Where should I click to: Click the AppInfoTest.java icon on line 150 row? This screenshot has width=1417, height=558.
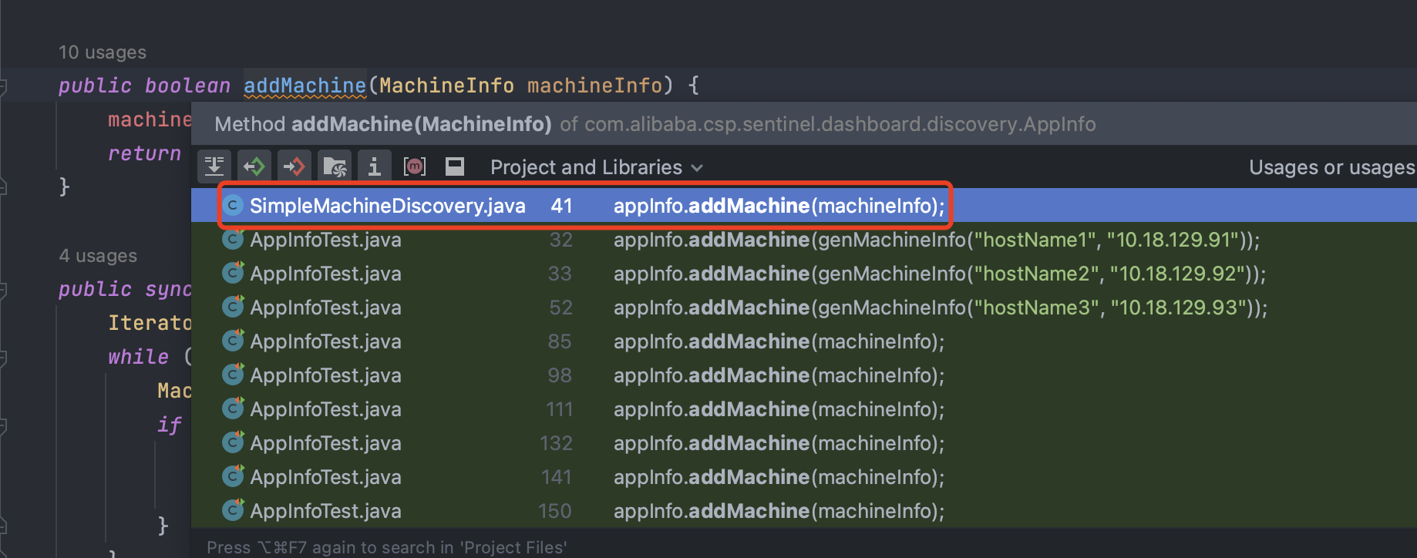(x=233, y=510)
